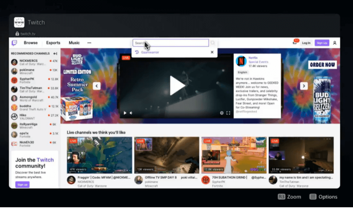This screenshot has height=208, width=353.
Task: Open the Netflix channel name link
Action: 253,58
